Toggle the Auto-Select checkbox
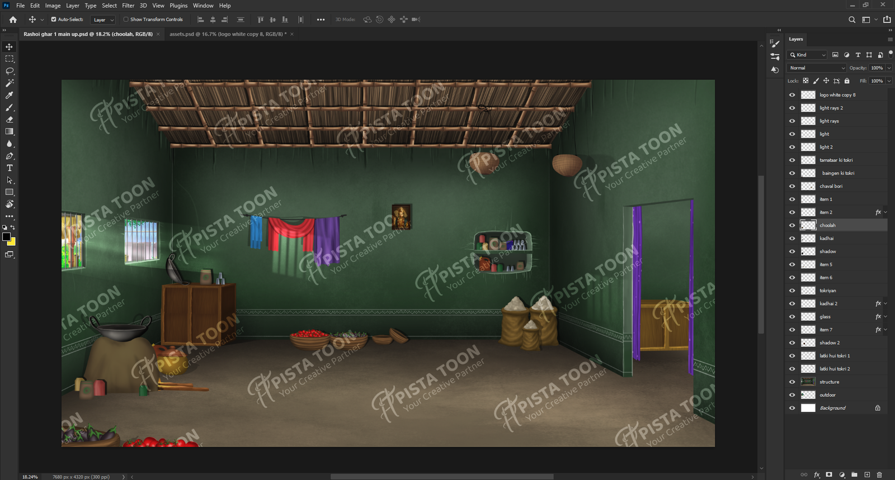The image size is (895, 480). [x=54, y=20]
